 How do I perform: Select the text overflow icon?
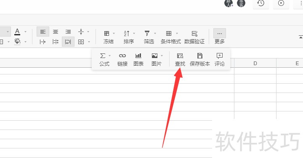point(43,42)
